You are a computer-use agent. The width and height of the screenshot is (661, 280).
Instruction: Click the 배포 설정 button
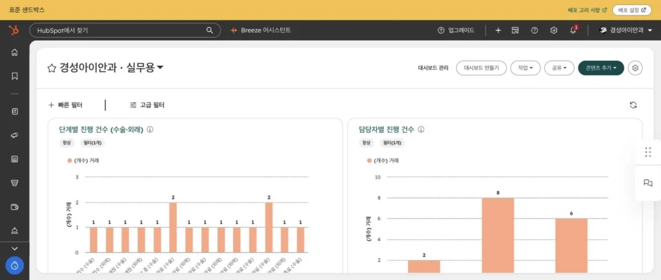coord(631,10)
